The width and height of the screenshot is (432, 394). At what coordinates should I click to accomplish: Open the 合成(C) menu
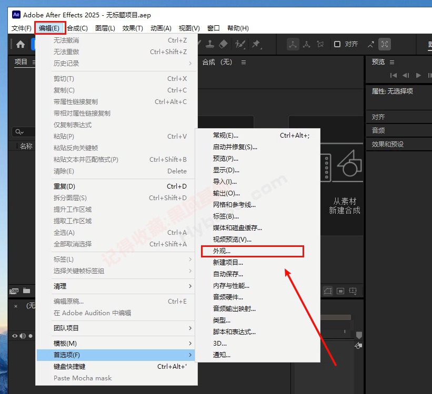pyautogui.click(x=77, y=28)
